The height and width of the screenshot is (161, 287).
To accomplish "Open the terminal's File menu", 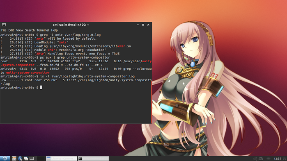I will [x=4, y=30].
